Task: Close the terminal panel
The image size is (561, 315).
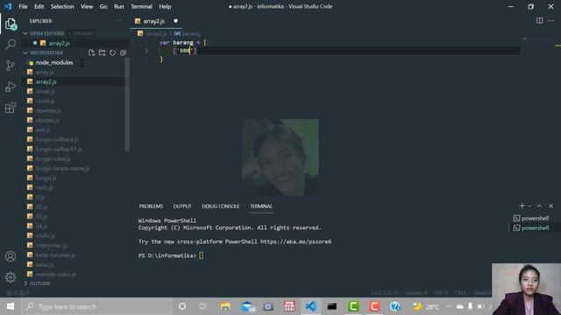Action: [551, 206]
